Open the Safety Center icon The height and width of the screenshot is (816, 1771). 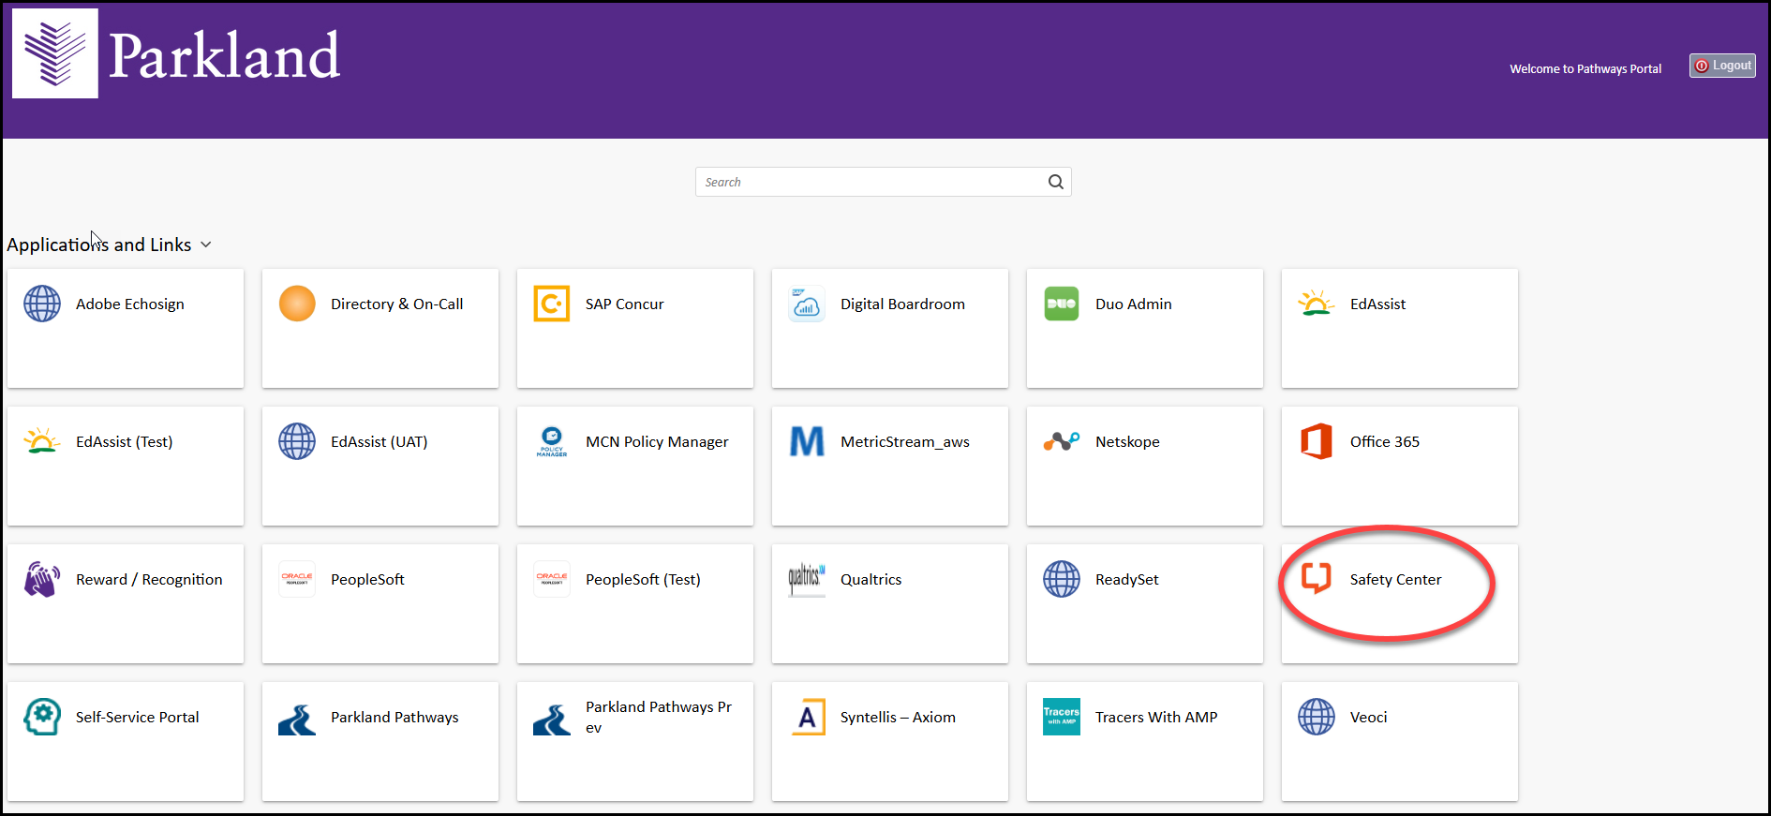[x=1317, y=579]
